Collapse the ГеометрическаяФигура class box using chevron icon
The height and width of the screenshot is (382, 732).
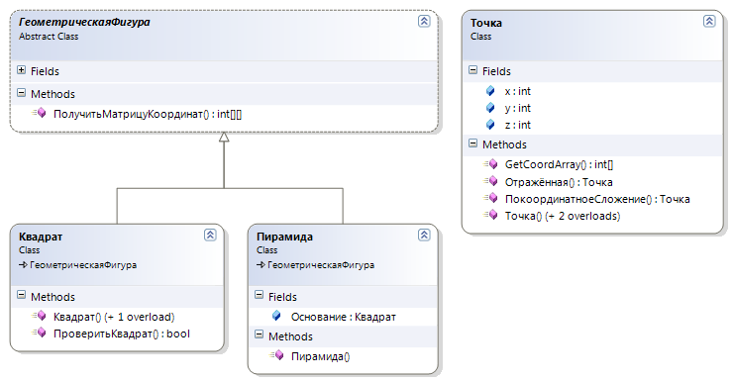[424, 21]
